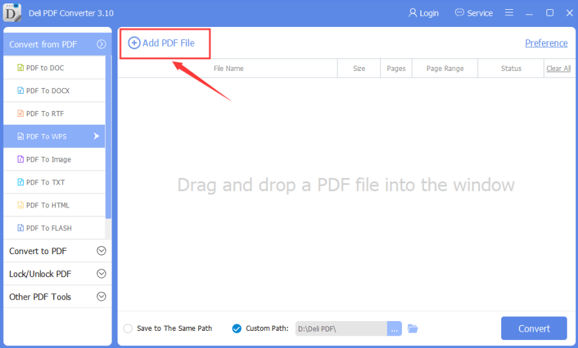Screen dimensions: 578x348
Task: Click the Convert button
Action: (534, 328)
